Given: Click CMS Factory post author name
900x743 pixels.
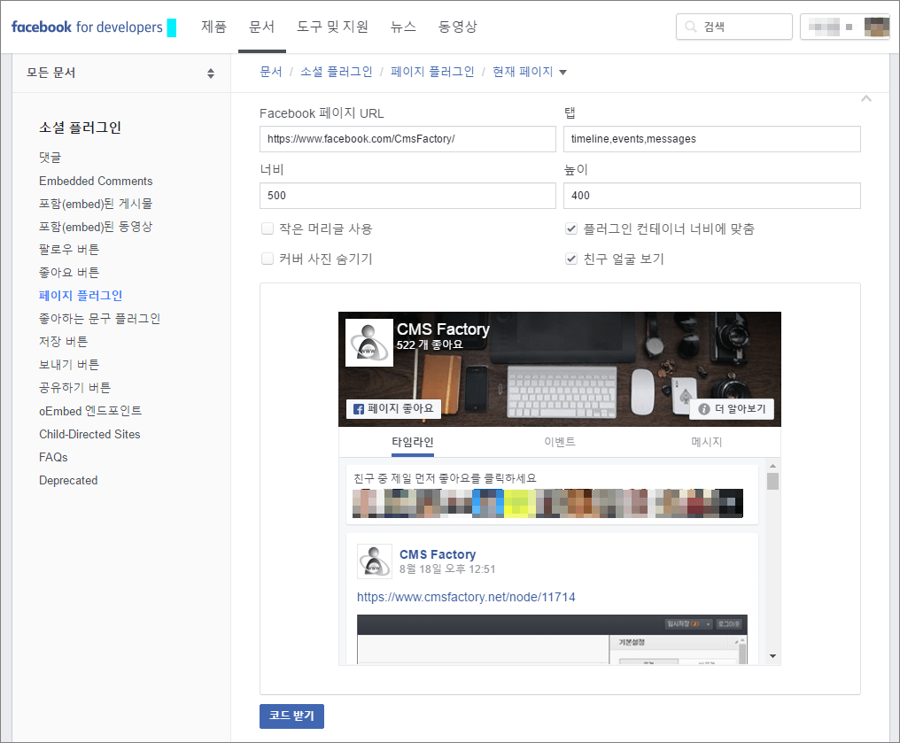Looking at the screenshot, I should [438, 554].
